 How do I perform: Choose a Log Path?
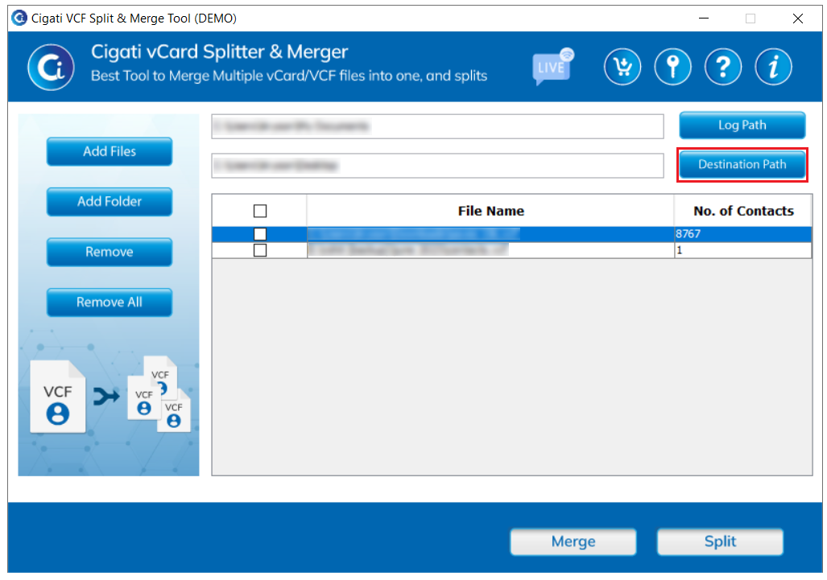[x=742, y=125]
